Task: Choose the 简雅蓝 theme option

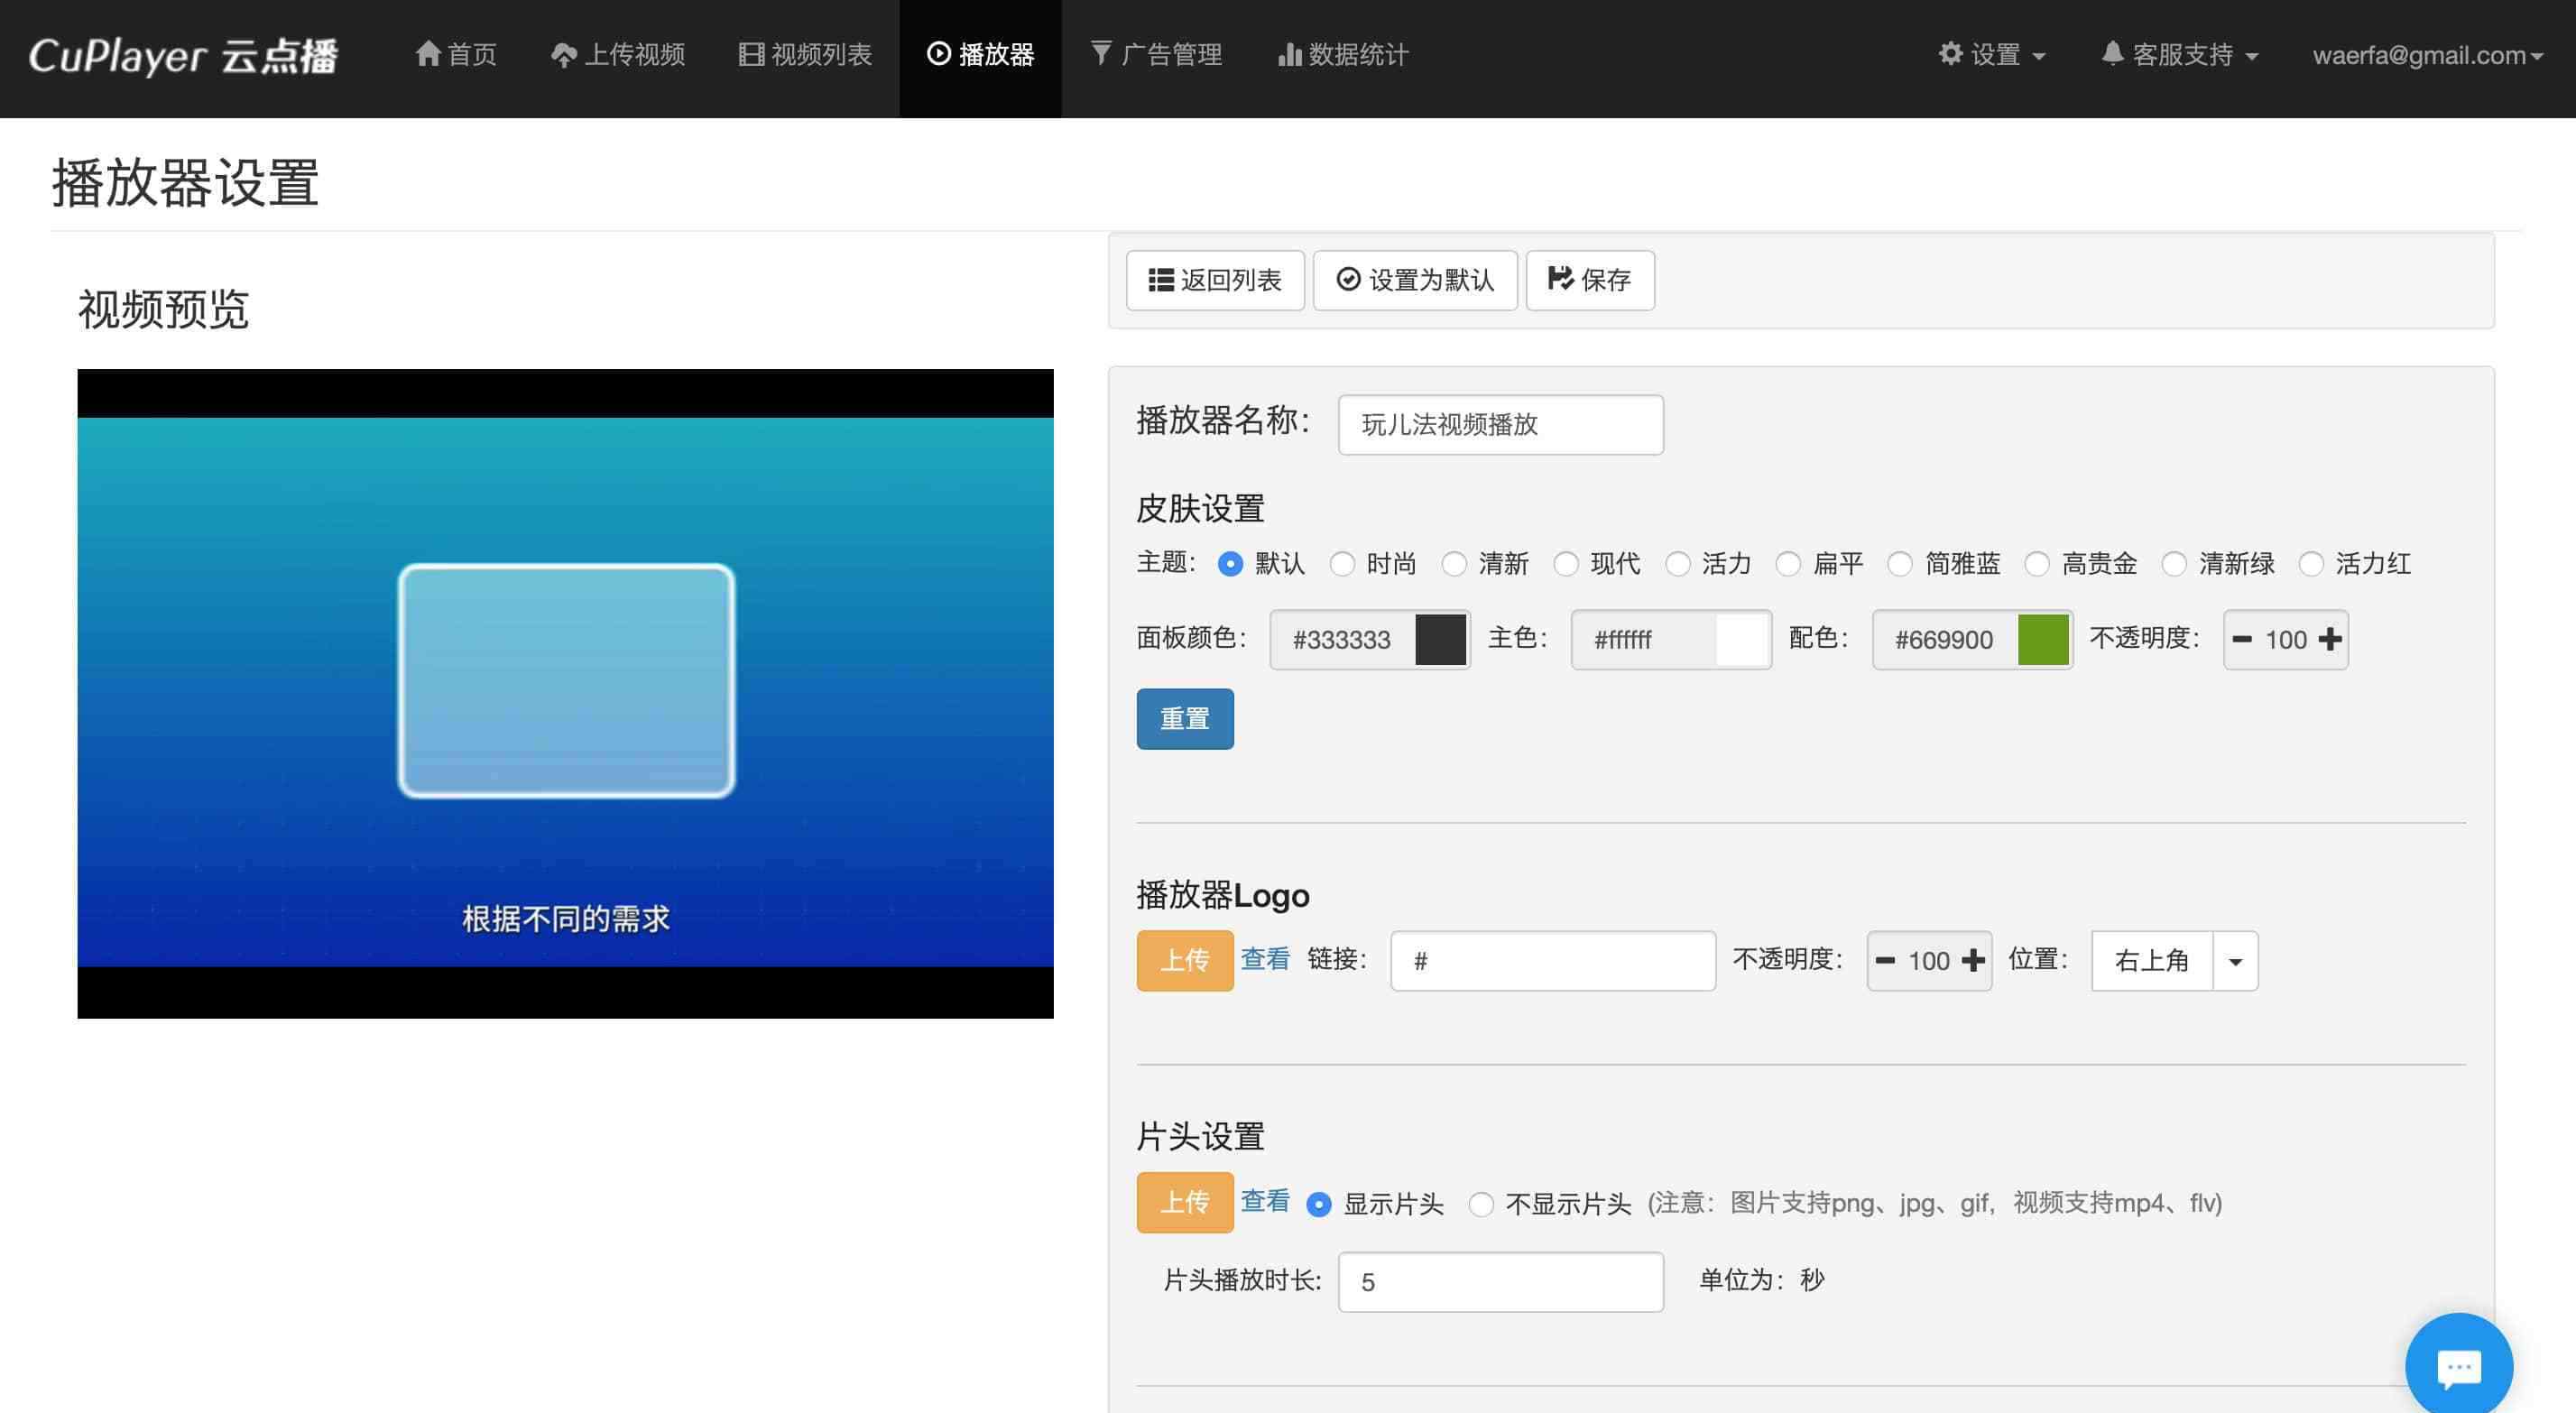Action: click(1900, 564)
